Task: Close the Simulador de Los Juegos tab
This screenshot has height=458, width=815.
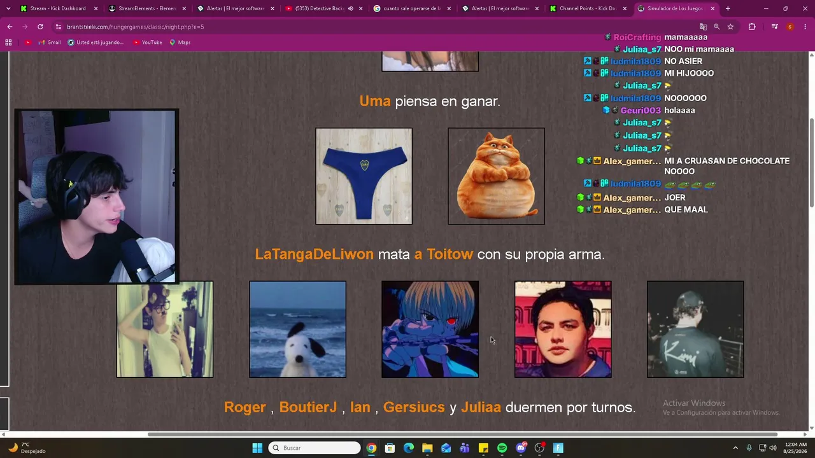Action: 712,8
